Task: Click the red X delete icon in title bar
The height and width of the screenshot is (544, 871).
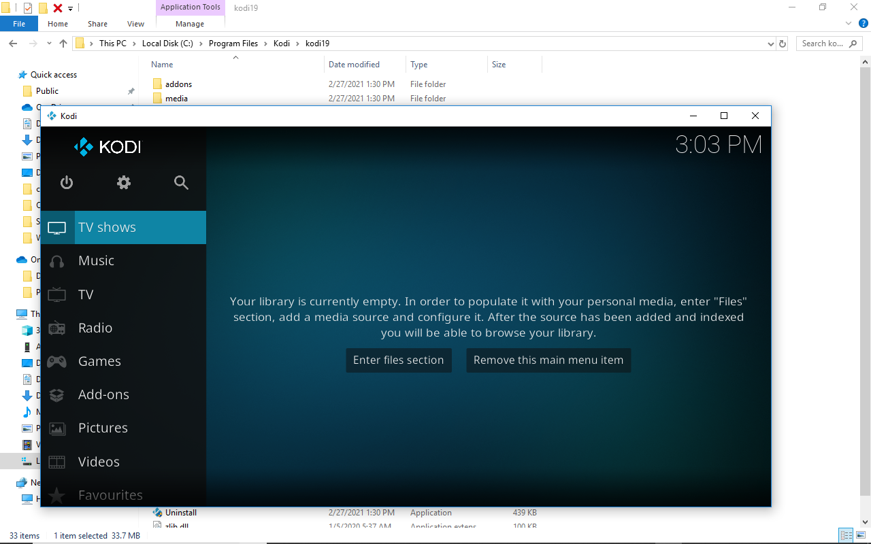Action: (58, 8)
